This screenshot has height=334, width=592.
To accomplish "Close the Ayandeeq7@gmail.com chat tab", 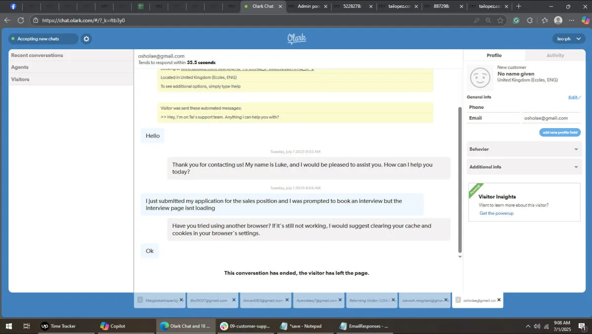I will [x=340, y=300].
